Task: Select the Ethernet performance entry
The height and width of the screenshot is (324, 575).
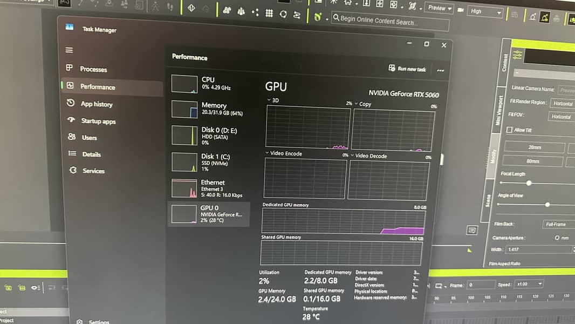Action: click(x=209, y=188)
